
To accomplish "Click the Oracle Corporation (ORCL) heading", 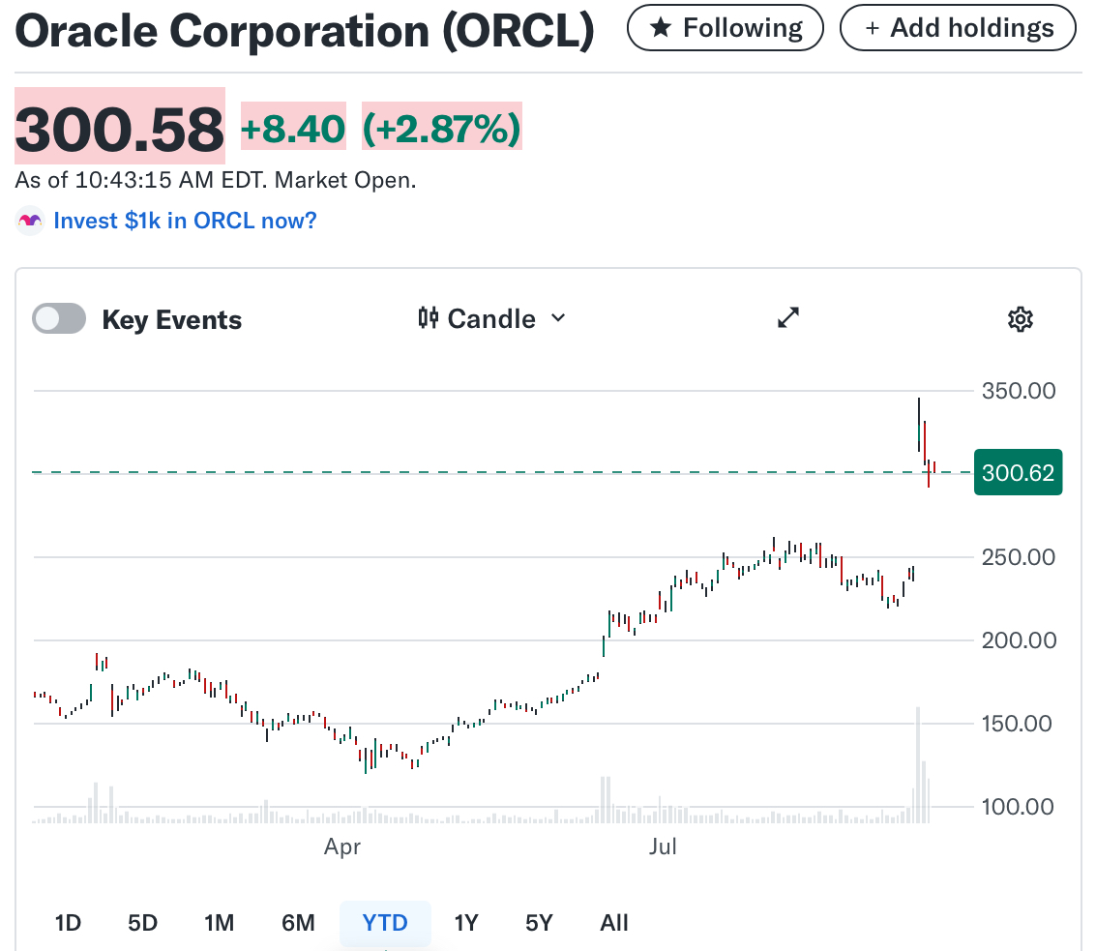I will click(305, 32).
